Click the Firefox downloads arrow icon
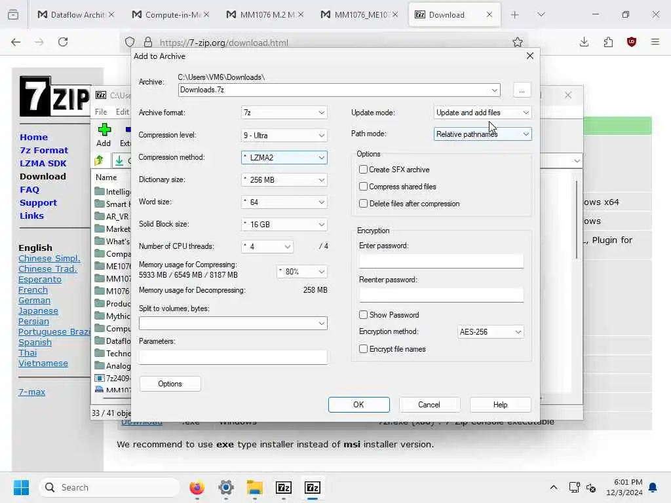Viewport: 671px width, 503px height. [584, 42]
